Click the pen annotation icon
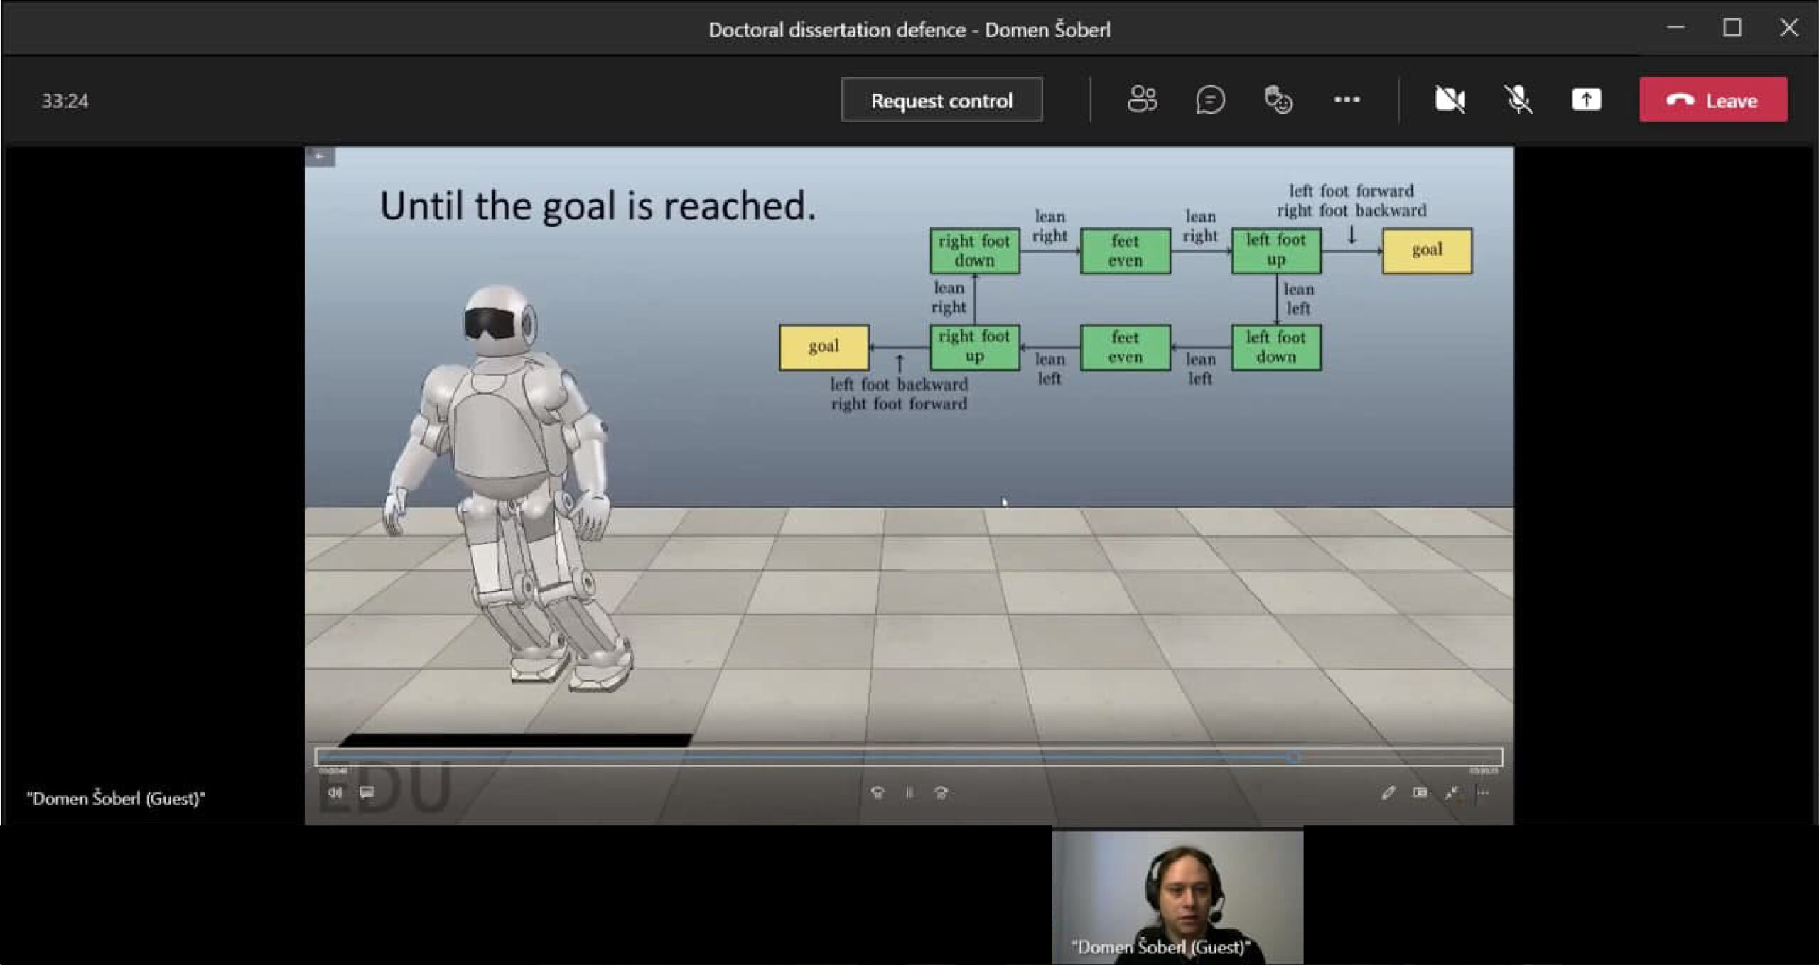The height and width of the screenshot is (965, 1819). (x=1388, y=792)
